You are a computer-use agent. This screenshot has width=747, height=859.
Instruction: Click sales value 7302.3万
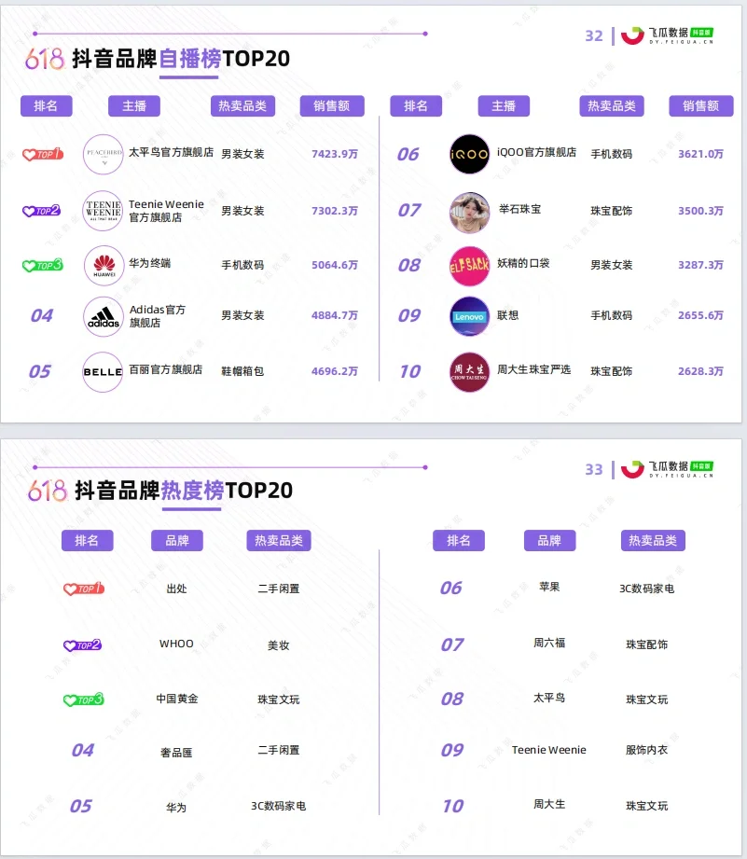pos(335,211)
